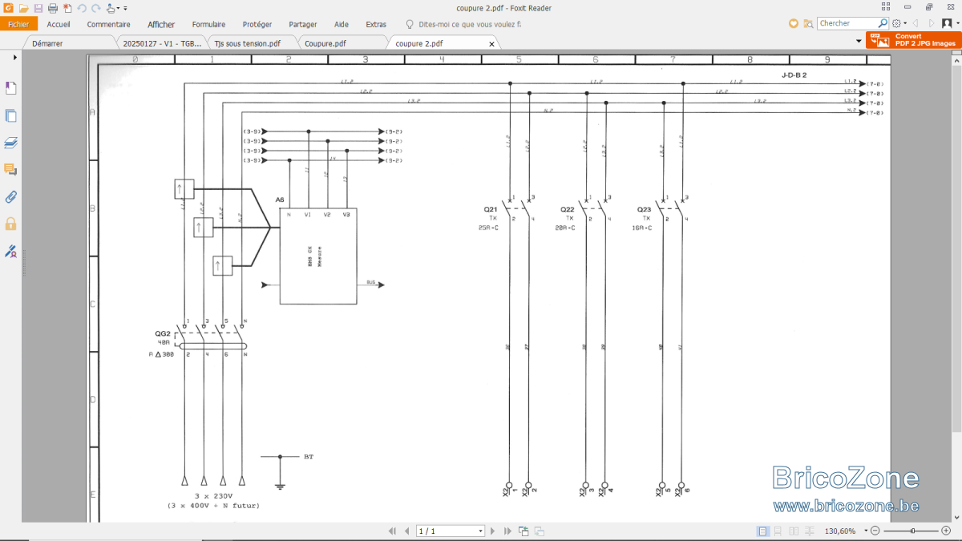This screenshot has height=541, width=962.
Task: Switch to facing pages view mode
Action: point(794,531)
